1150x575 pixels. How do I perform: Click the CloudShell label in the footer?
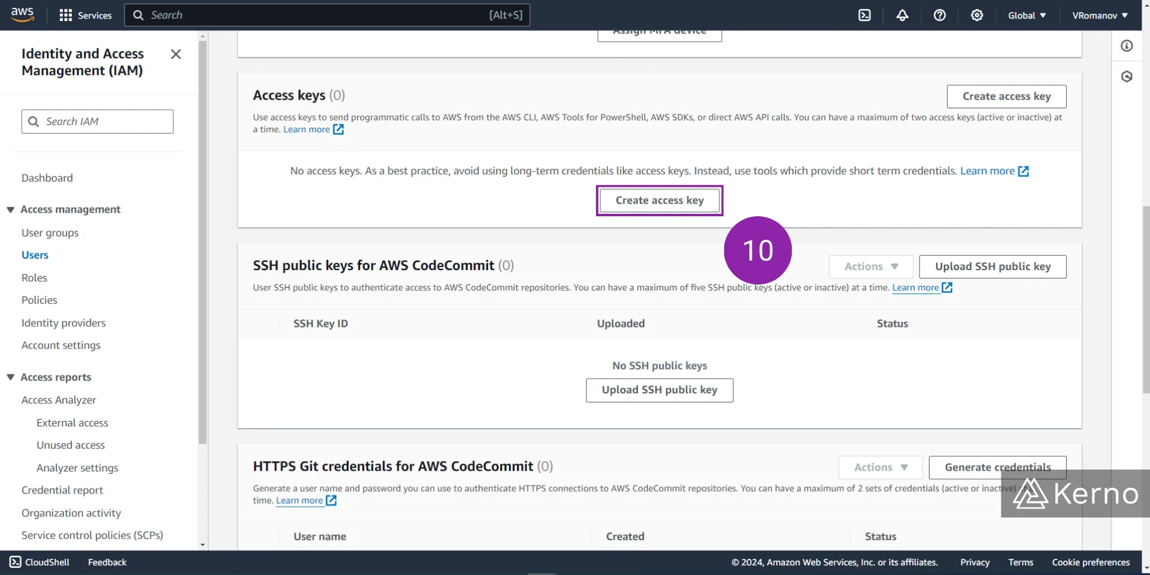coord(47,562)
